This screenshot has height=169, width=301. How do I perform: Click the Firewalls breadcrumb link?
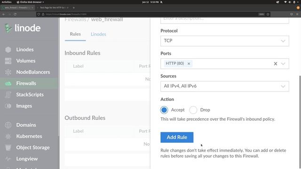pyautogui.click(x=75, y=19)
